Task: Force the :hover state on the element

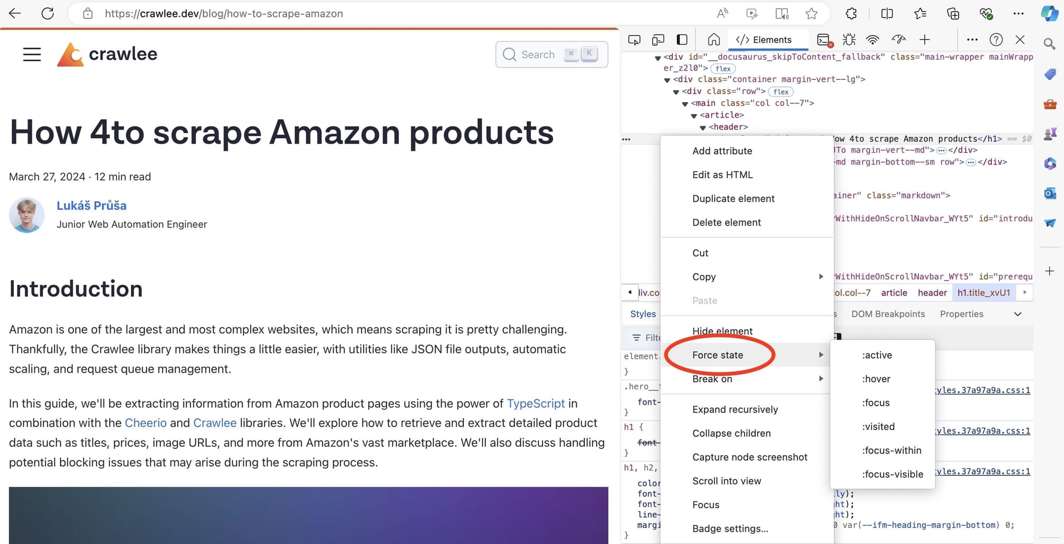Action: tap(876, 378)
